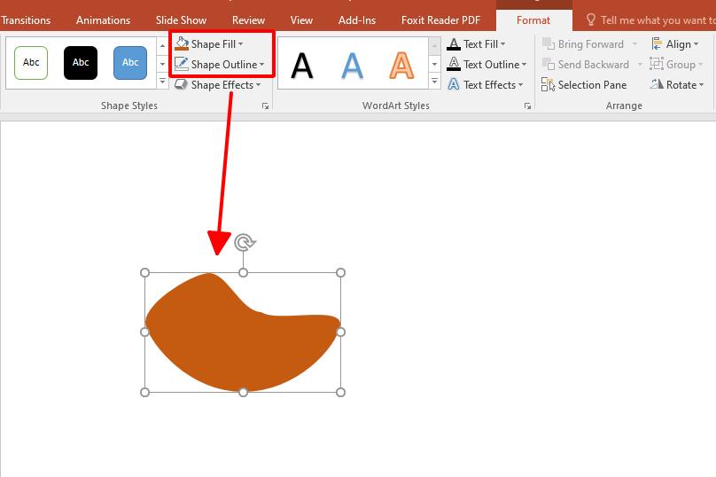Image resolution: width=716 pixels, height=477 pixels.
Task: Apply blue A WordArt style
Action: (x=352, y=66)
